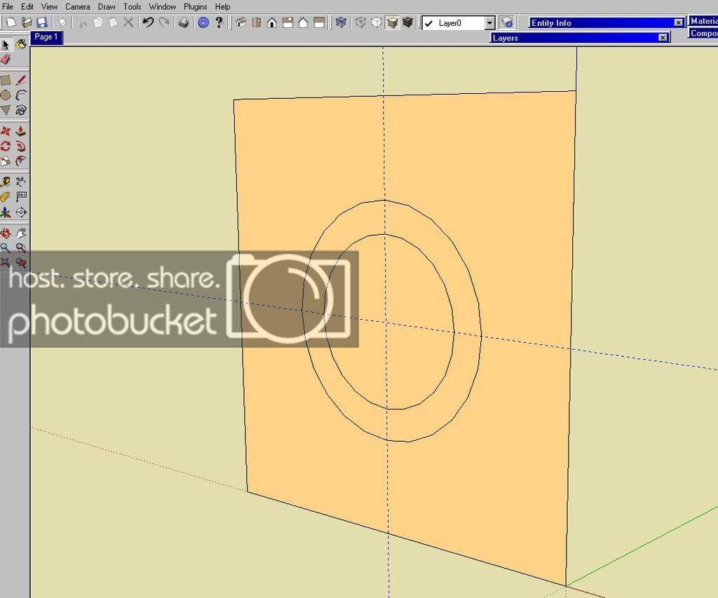
Task: Select the Section Plane tool
Action: 20,212
